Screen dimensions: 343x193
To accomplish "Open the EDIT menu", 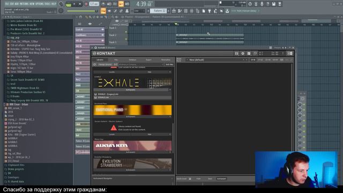I will click(12, 4).
